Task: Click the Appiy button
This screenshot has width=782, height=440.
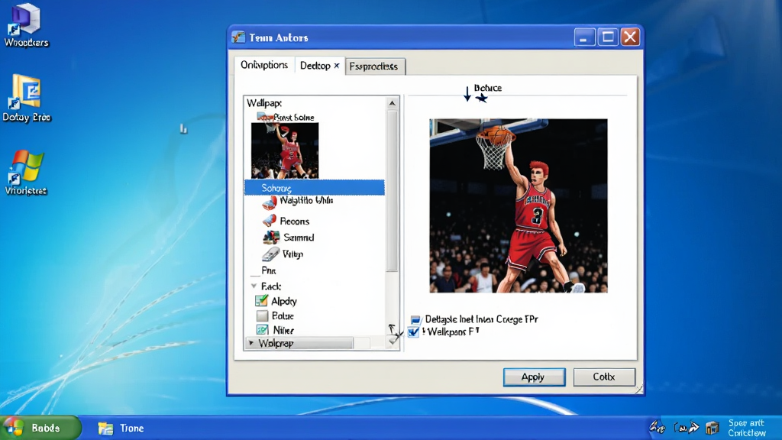Action: pos(534,377)
